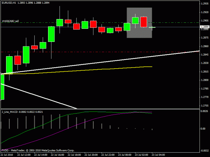Click the 1.2755 price axis label
This screenshot has height=157, width=210.
click(205, 106)
